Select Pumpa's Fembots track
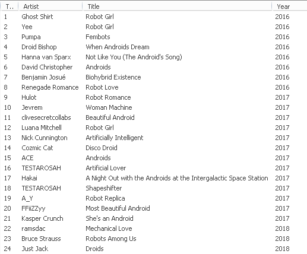 pos(153,37)
